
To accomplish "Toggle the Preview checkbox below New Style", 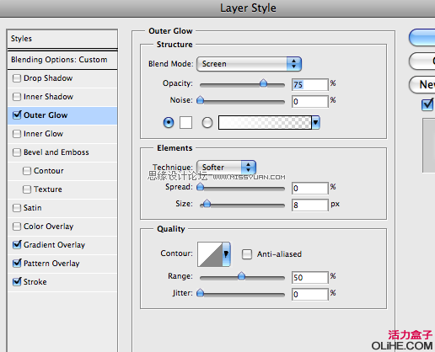I will click(x=427, y=104).
